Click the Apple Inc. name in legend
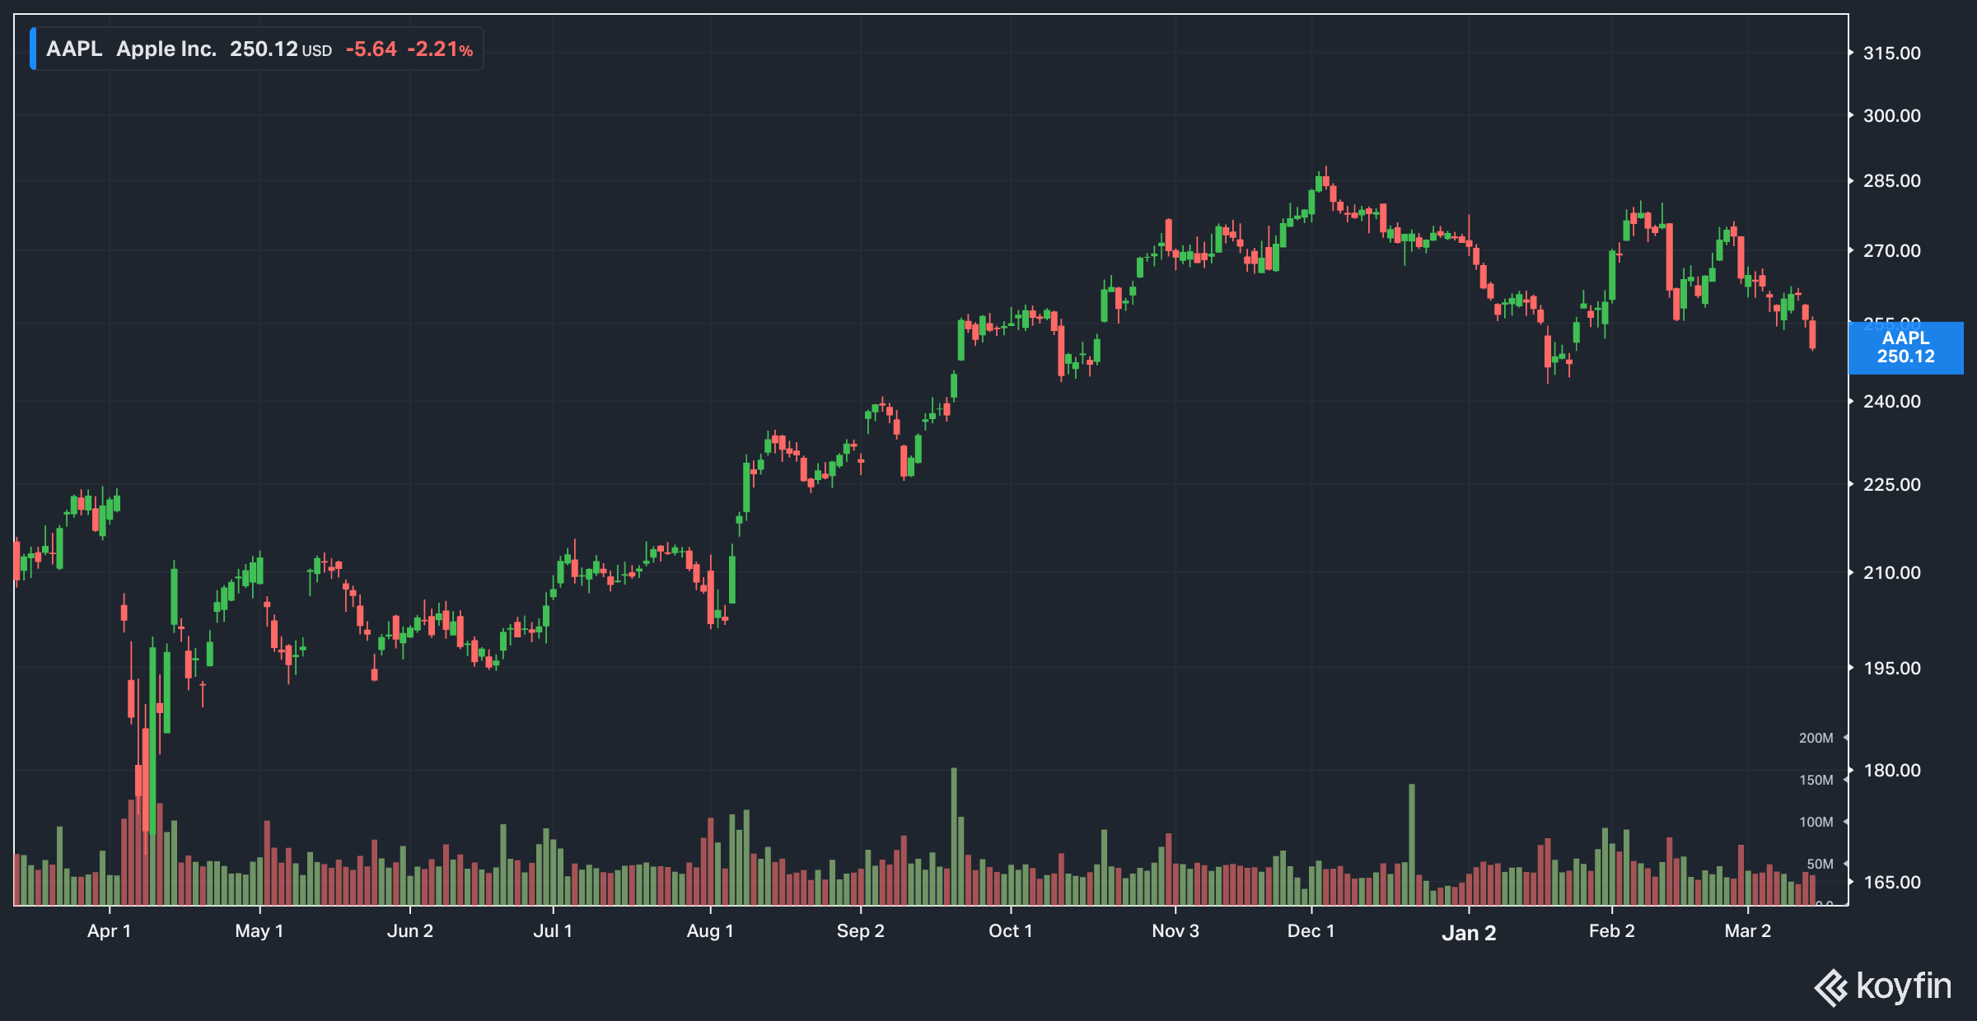Viewport: 1977px width, 1021px height. coord(166,49)
